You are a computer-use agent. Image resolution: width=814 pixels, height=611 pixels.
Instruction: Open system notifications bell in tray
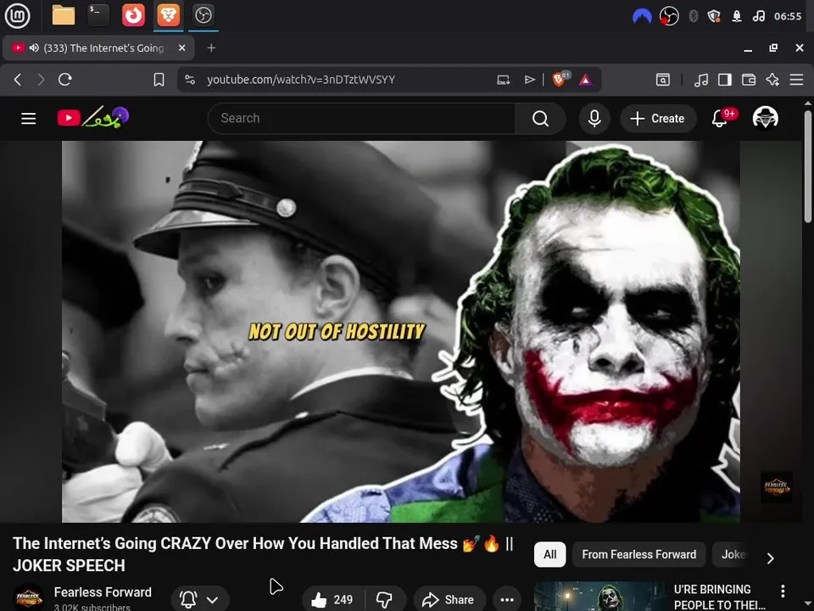click(x=736, y=16)
